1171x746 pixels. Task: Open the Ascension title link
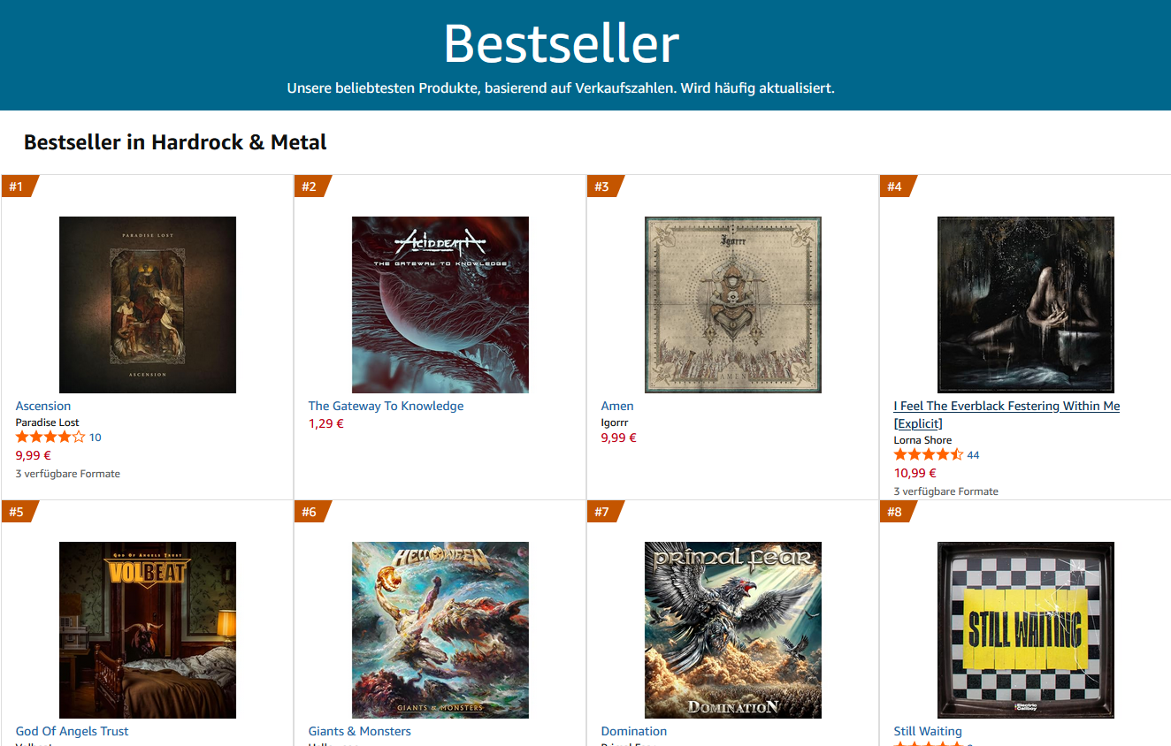(x=43, y=406)
